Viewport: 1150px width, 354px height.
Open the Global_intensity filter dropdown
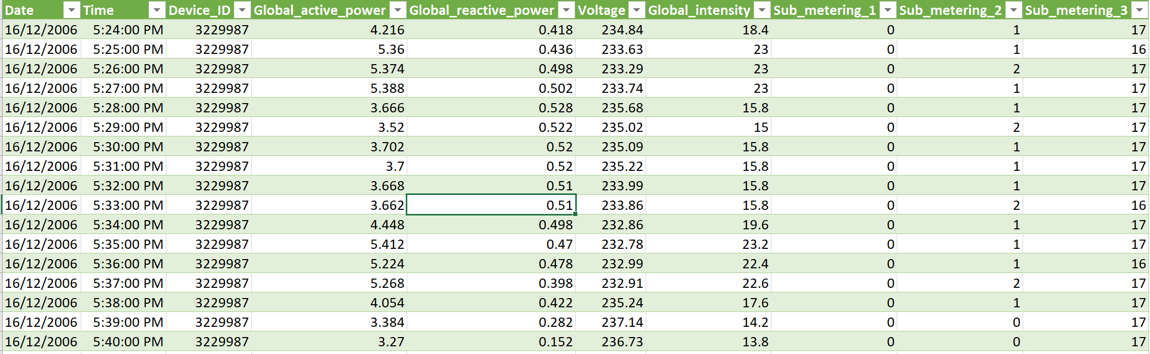(x=762, y=10)
